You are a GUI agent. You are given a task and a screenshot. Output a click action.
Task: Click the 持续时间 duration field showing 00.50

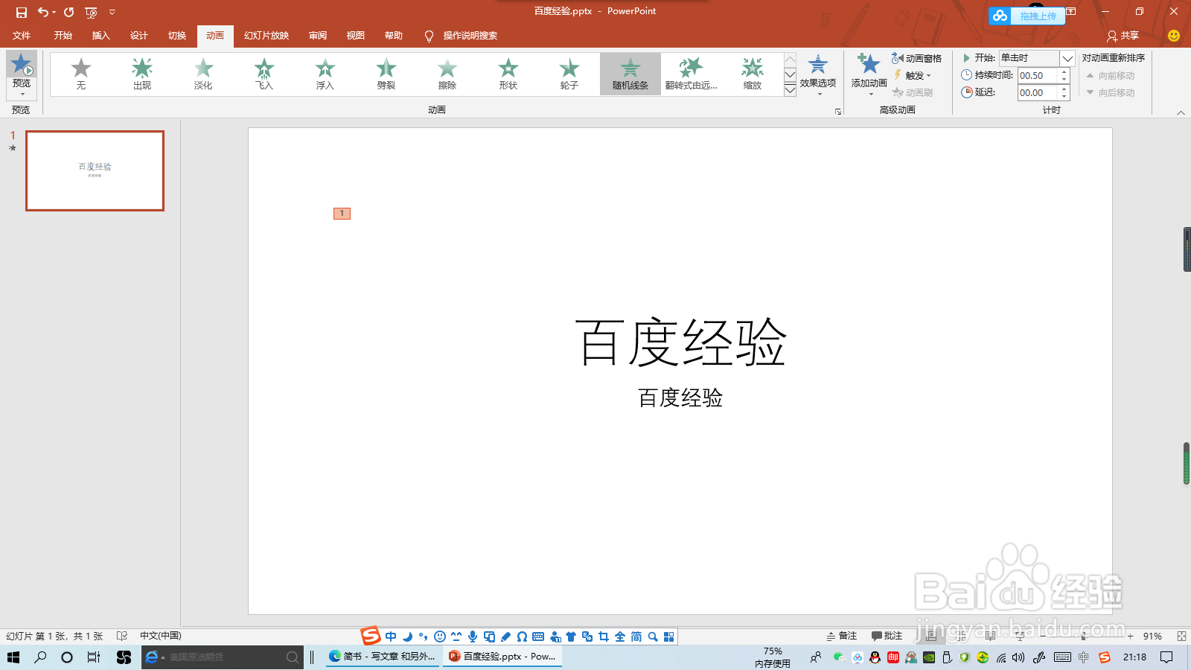[1038, 75]
